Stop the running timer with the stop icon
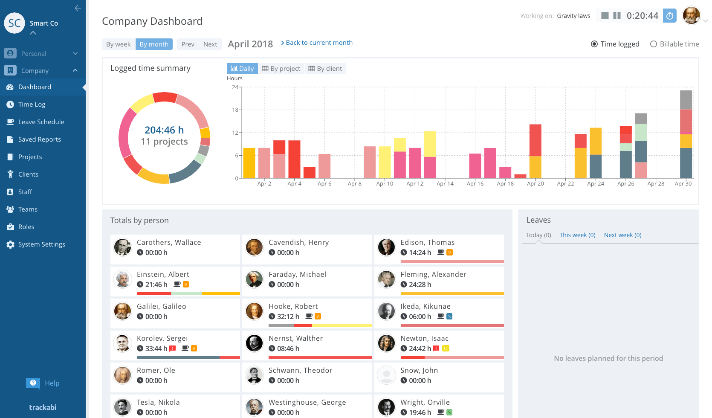712x418 pixels. tap(605, 16)
